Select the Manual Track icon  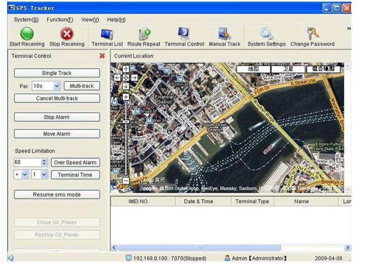[225, 34]
